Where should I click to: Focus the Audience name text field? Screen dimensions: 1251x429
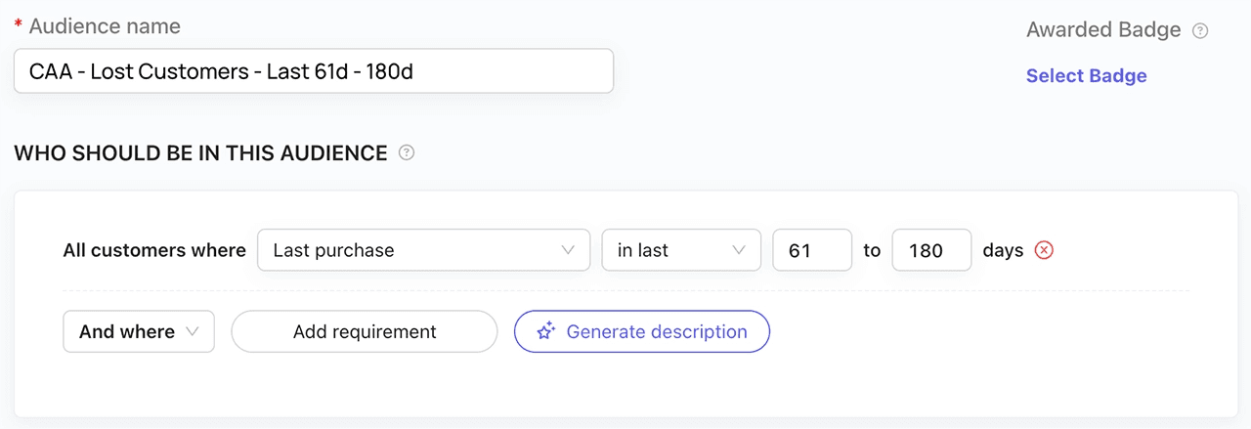pos(313,71)
